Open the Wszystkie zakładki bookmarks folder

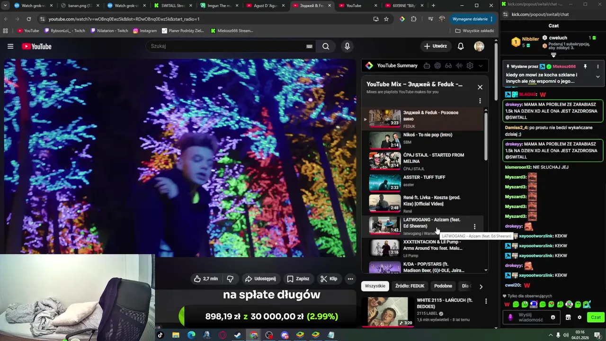coord(475,31)
